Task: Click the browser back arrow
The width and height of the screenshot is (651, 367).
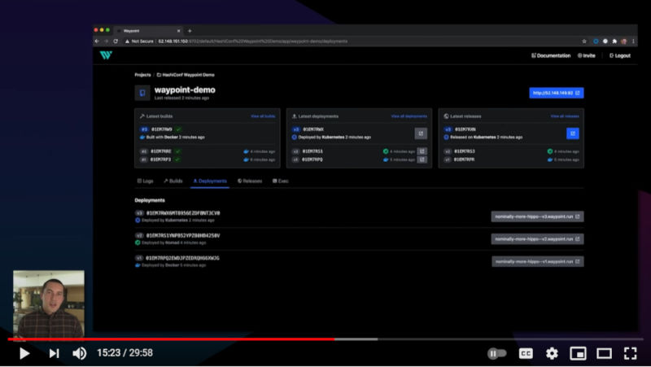Action: coord(97,42)
